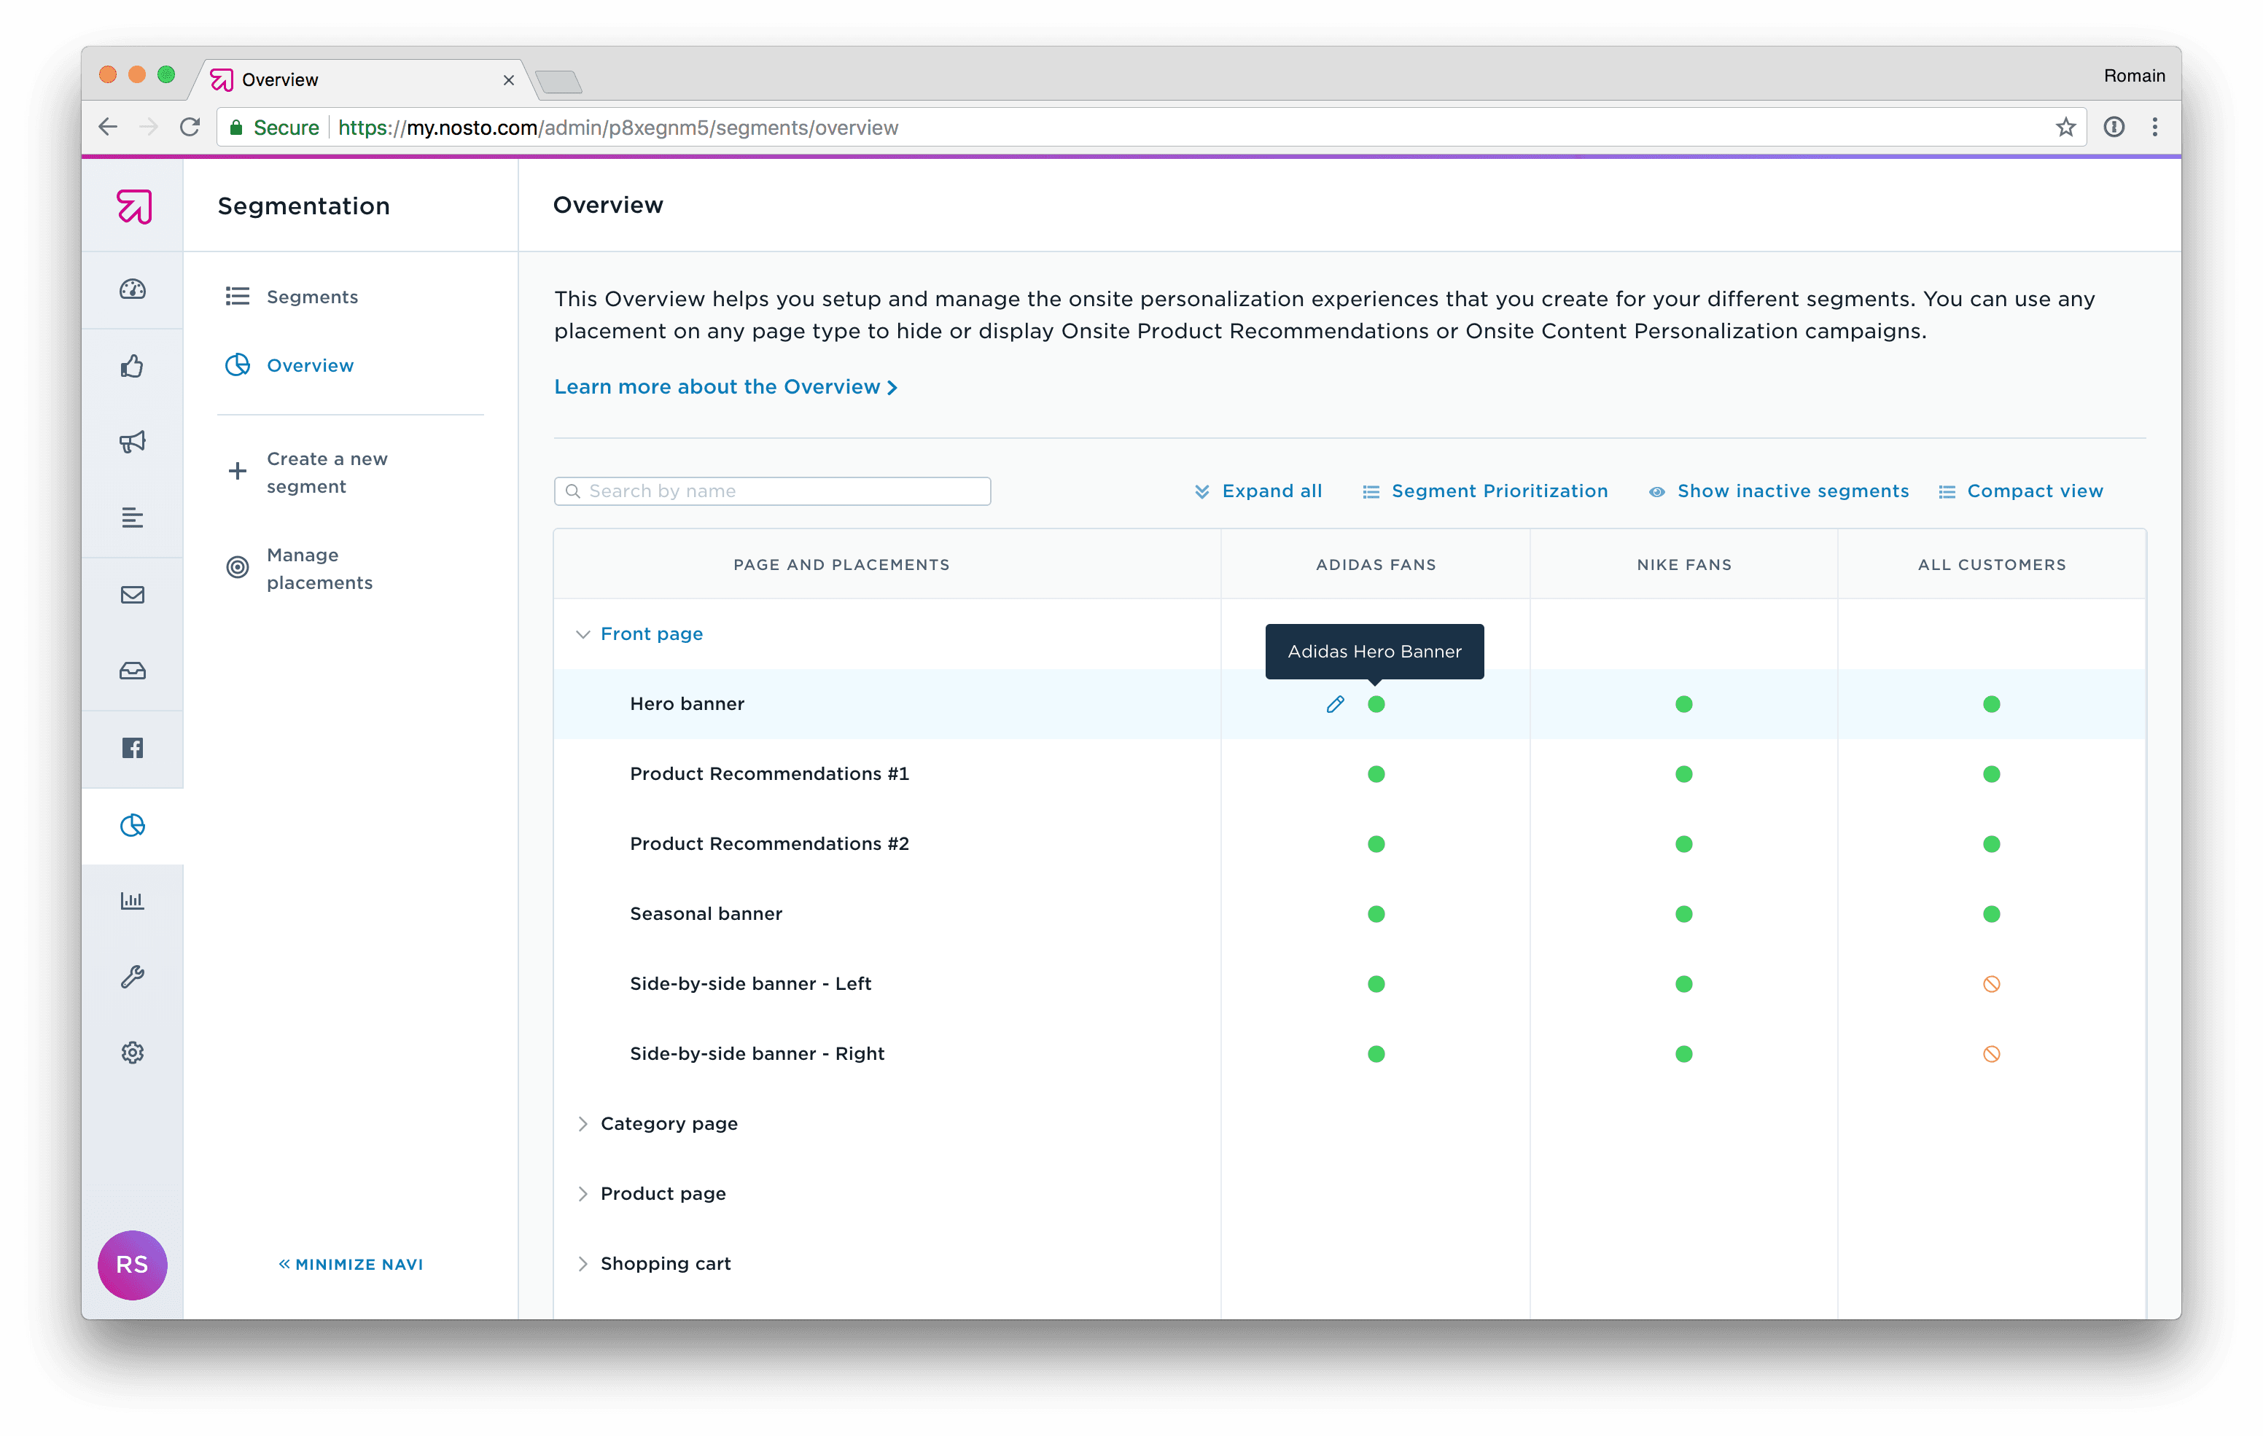The width and height of the screenshot is (2263, 1436).
Task: Click the ALL CUSTOMERS column header
Action: coord(1991,565)
